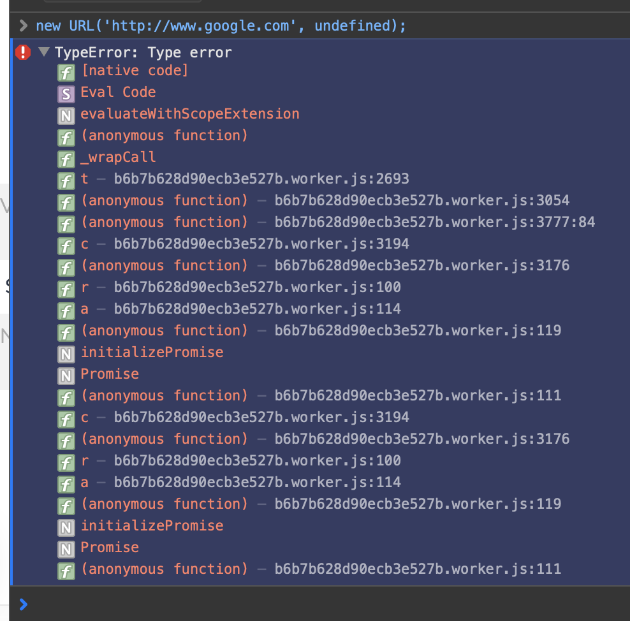Click the function icon above the _wrapCall row

(x=66, y=138)
